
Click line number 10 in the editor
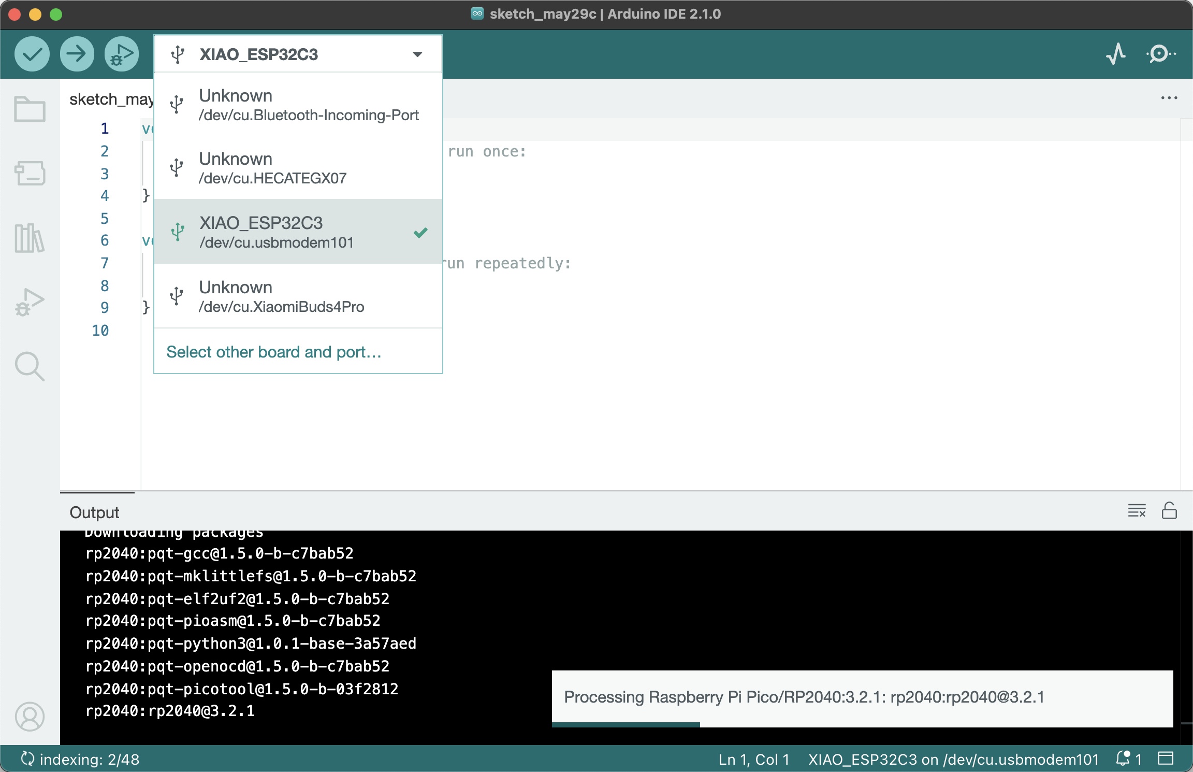(x=100, y=331)
